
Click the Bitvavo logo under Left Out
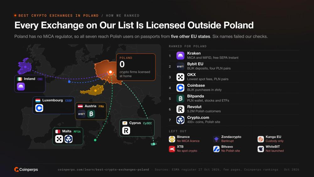pos(216,149)
